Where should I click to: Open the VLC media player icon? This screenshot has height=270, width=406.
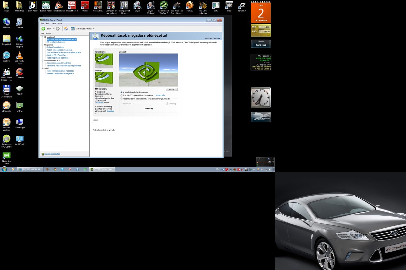pyautogui.click(x=20, y=58)
